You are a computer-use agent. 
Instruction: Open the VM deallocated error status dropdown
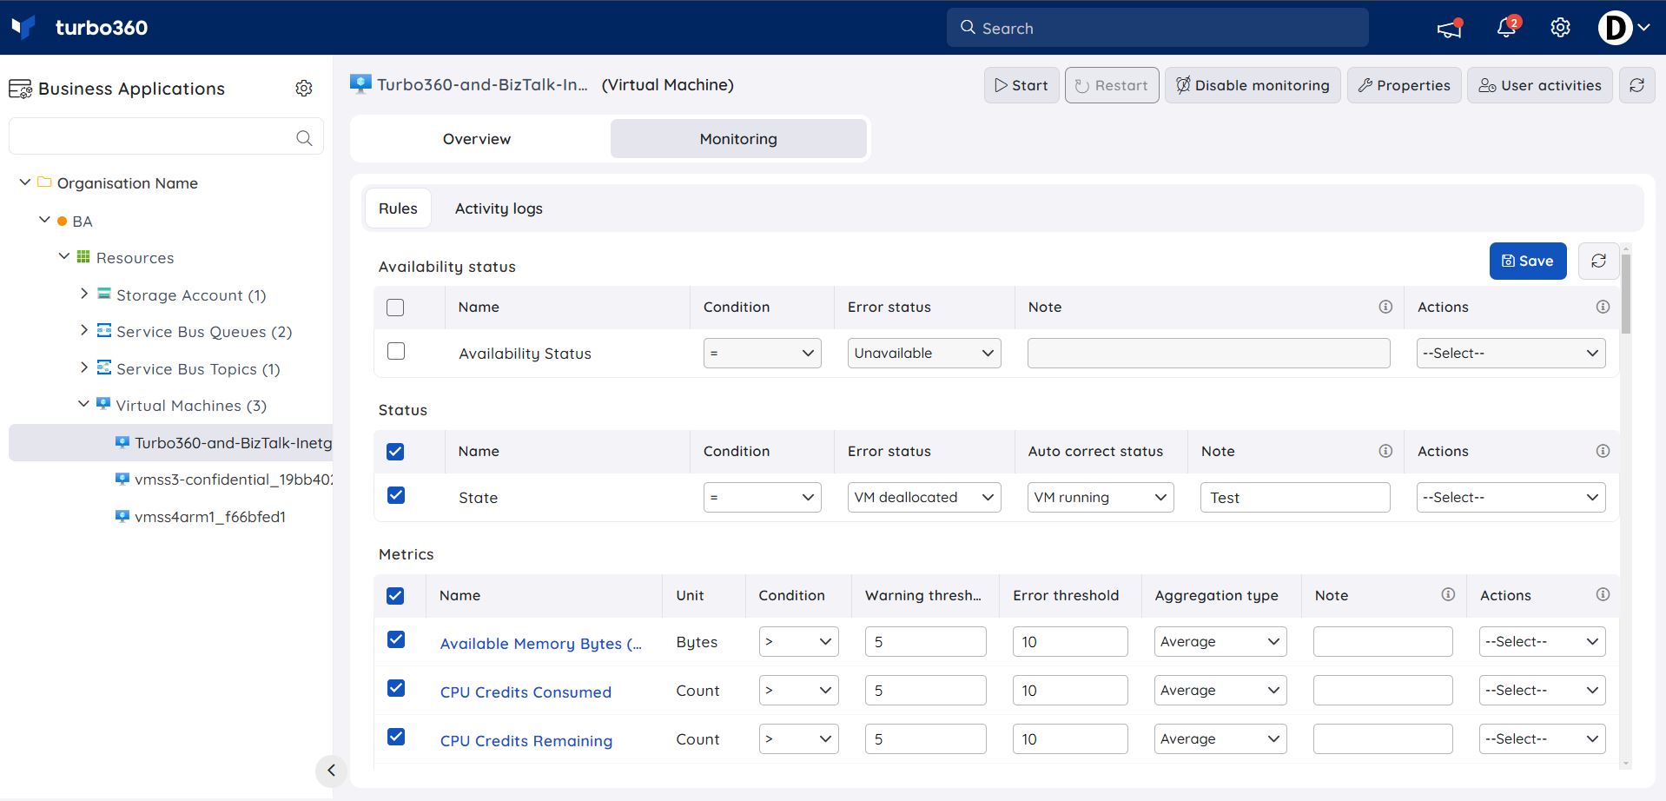coord(924,497)
